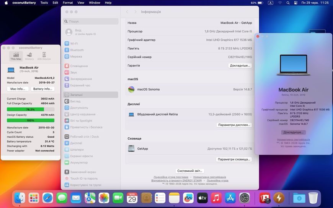Screen dimensions: 333x208
Task: Open Finder from the Dock
Action: tap(20, 198)
